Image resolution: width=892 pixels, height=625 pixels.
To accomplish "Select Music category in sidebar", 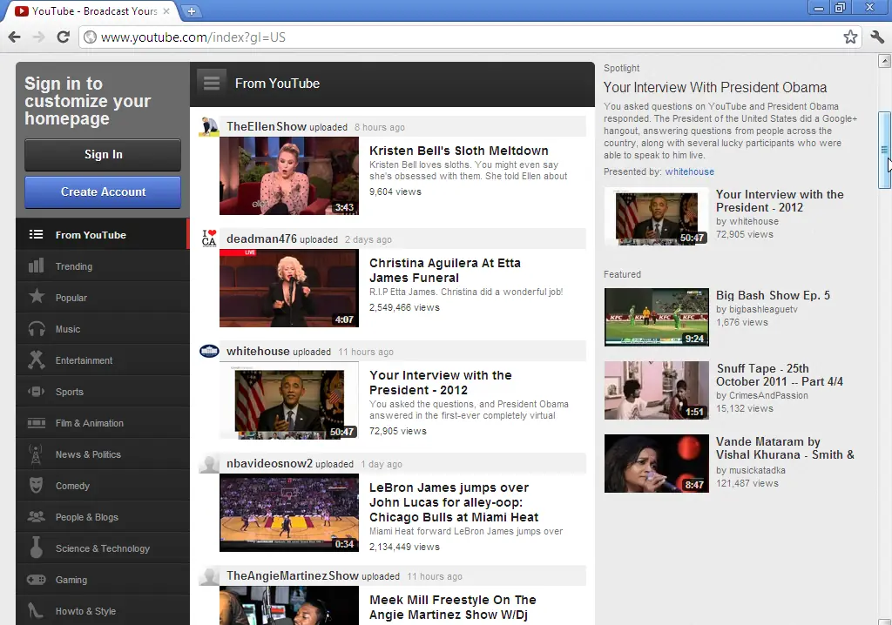I will pos(103,329).
